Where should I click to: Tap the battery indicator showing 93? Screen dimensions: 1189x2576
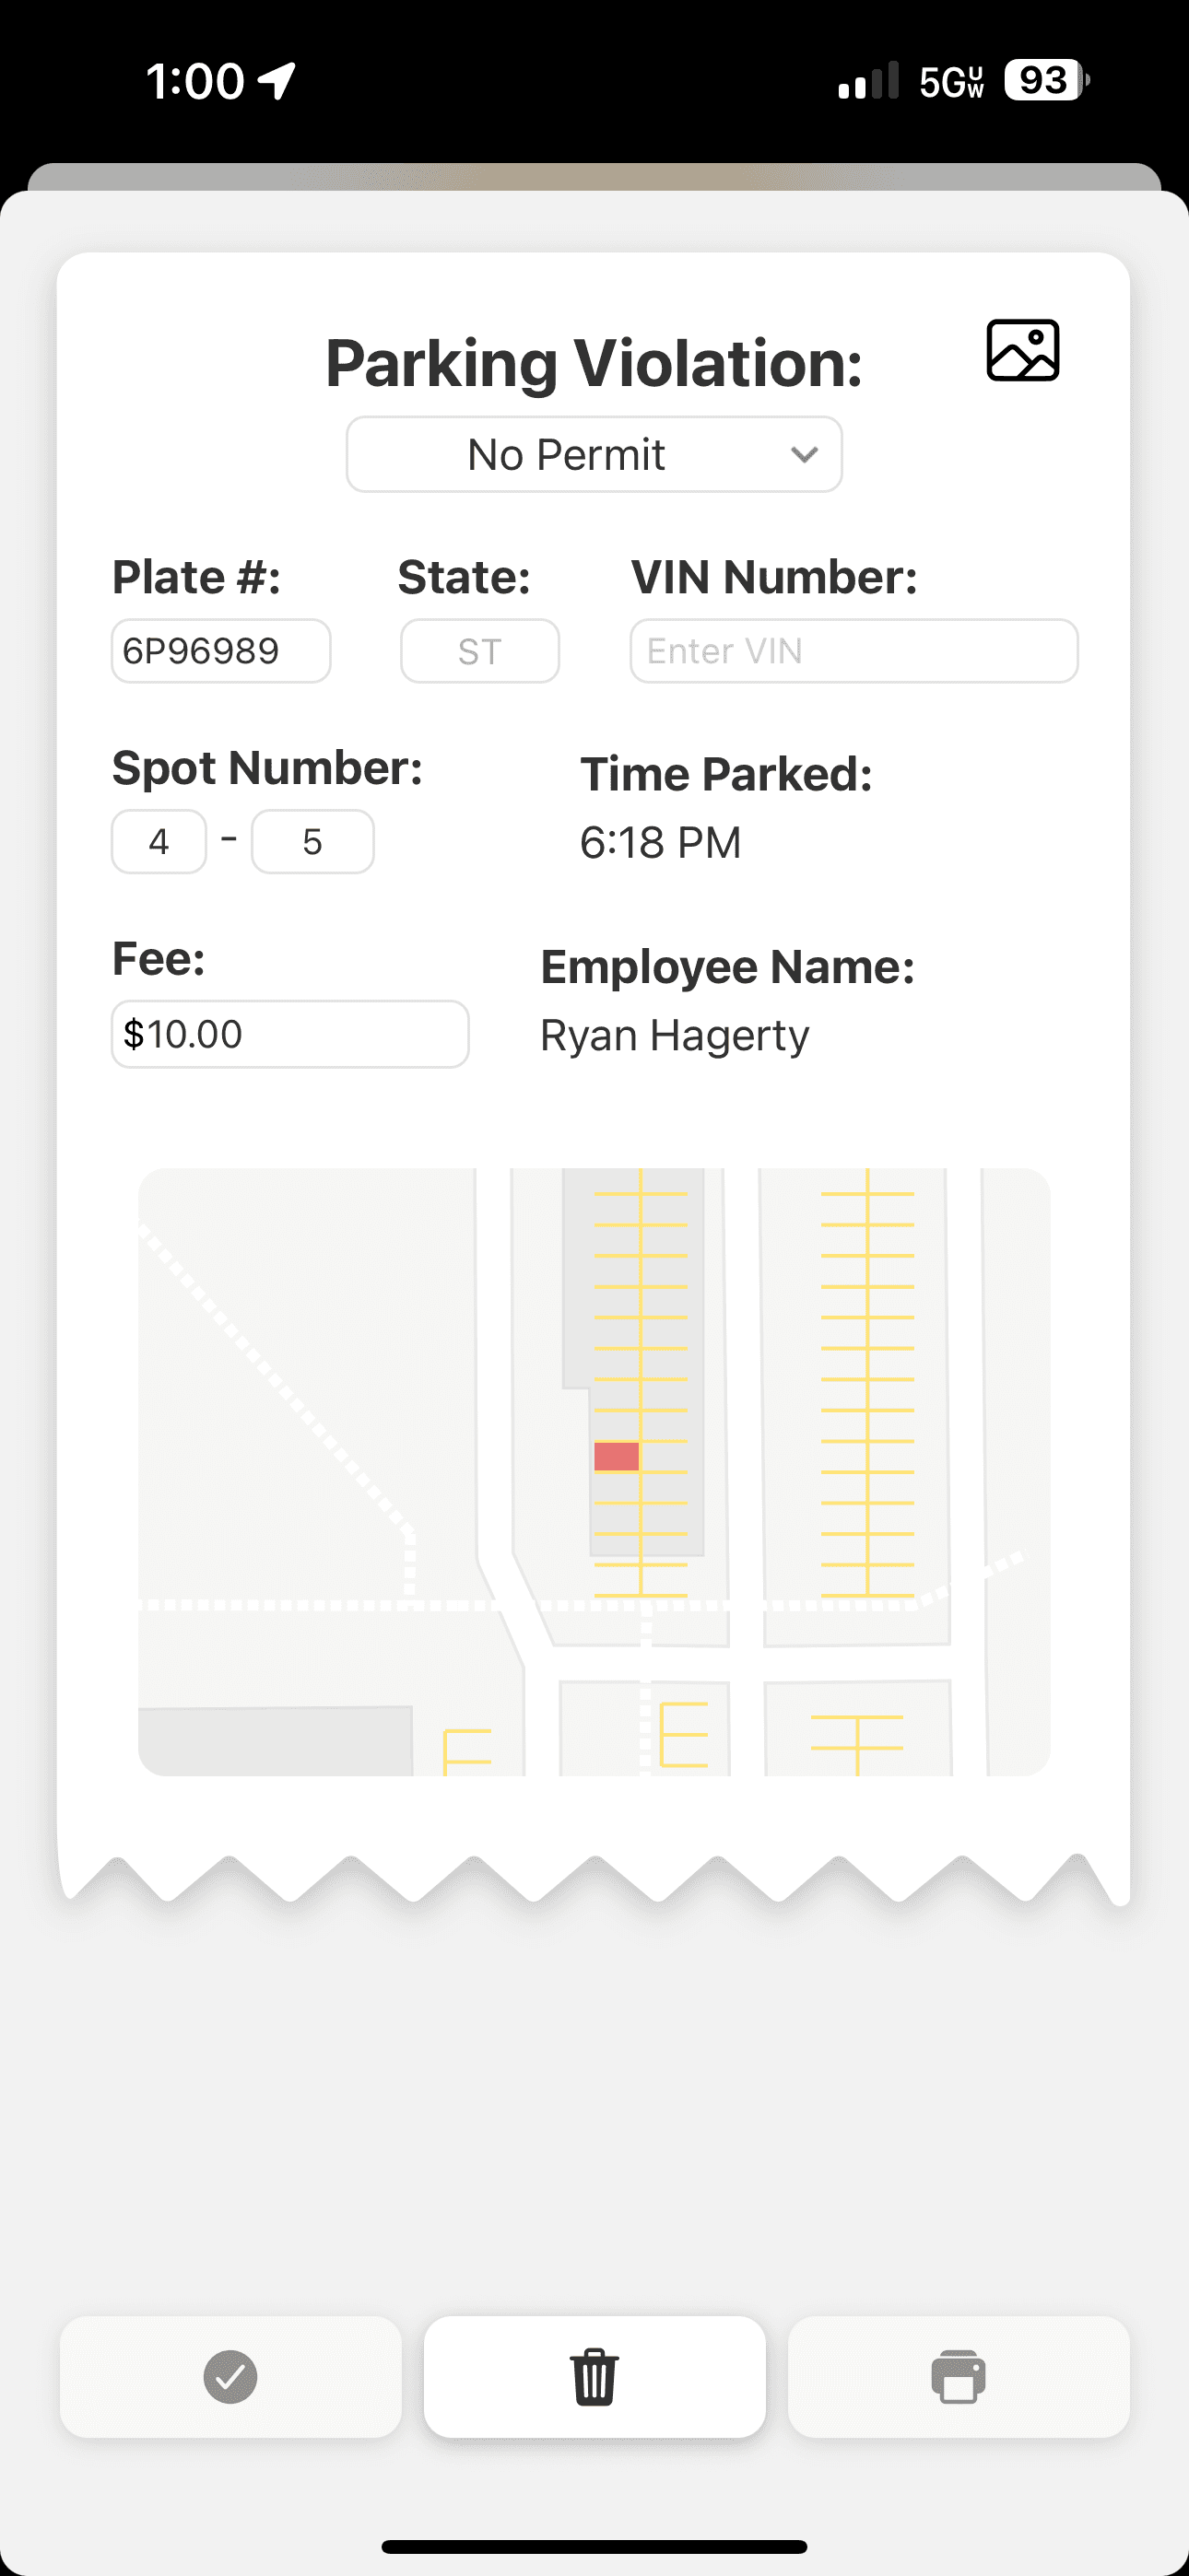coord(1046,80)
